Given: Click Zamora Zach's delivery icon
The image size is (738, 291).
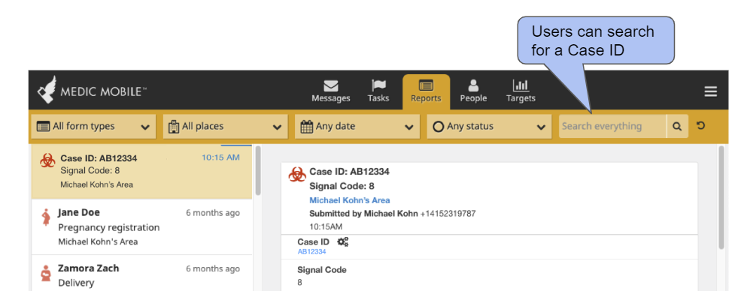Looking at the screenshot, I should click(46, 273).
